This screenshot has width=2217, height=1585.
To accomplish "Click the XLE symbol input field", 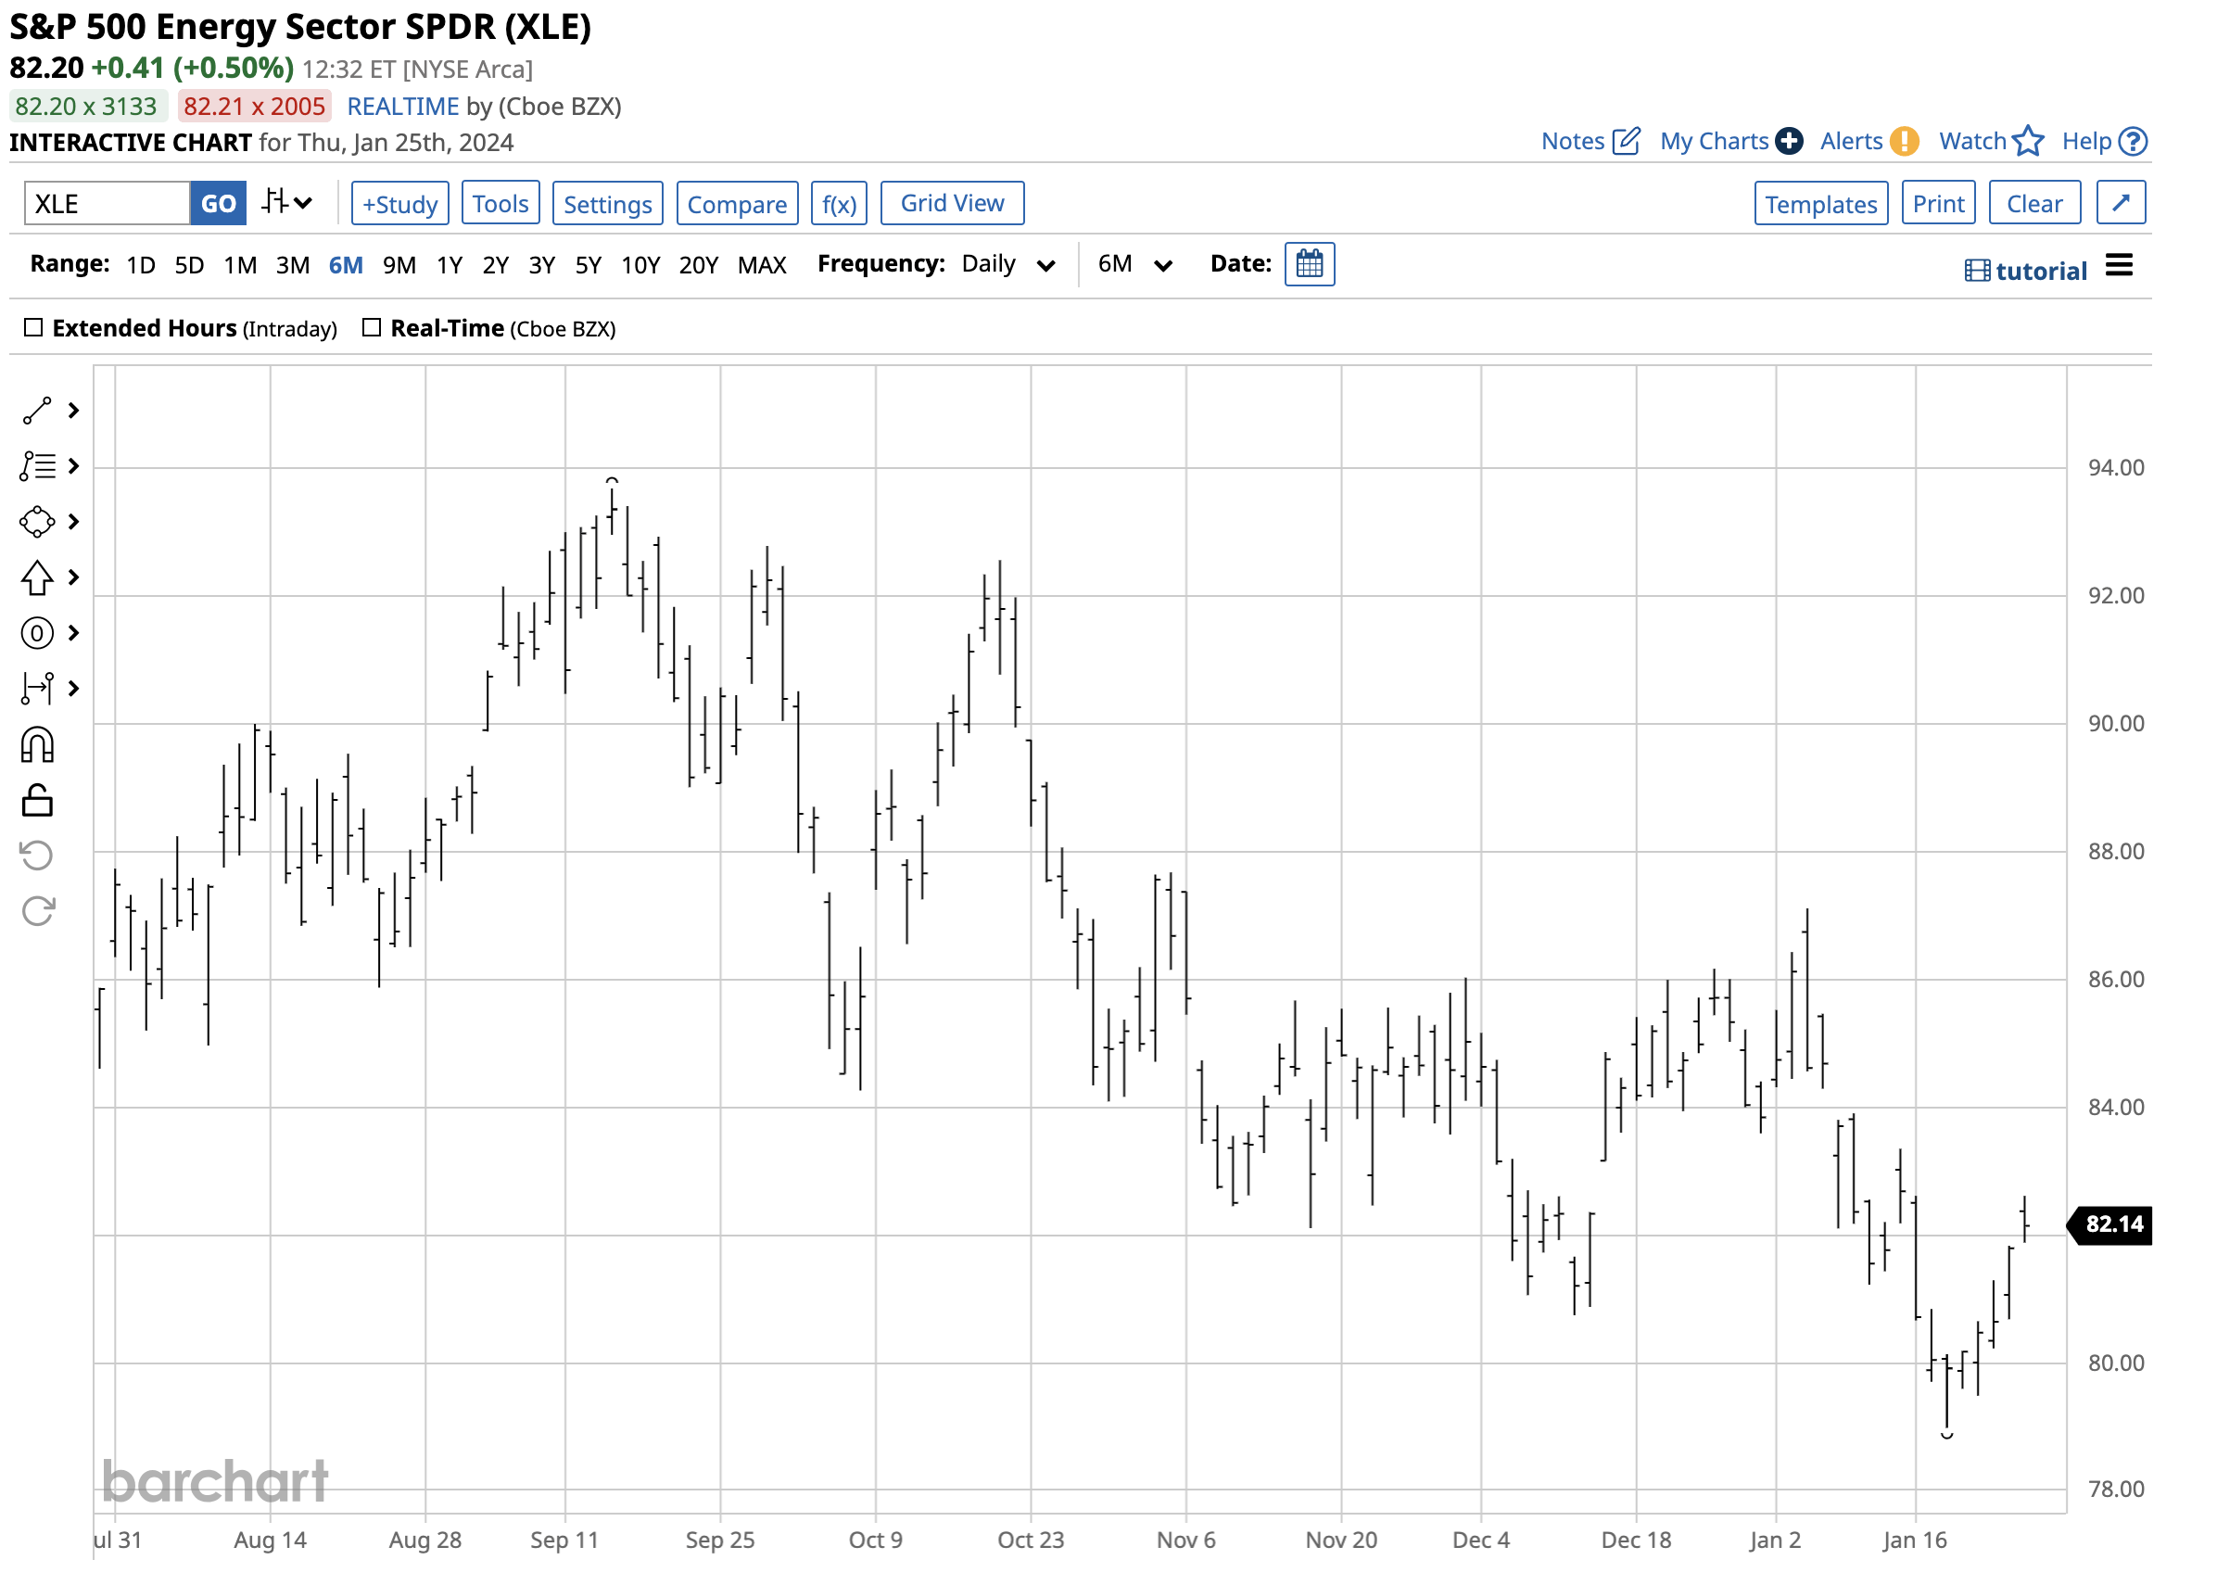I will [x=107, y=203].
